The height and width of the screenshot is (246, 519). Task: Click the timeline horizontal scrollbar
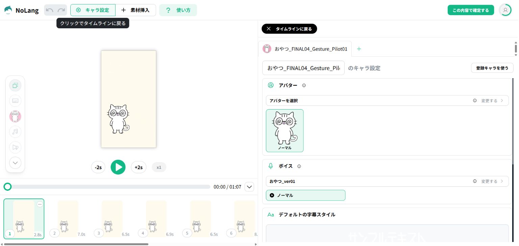(x=76, y=244)
